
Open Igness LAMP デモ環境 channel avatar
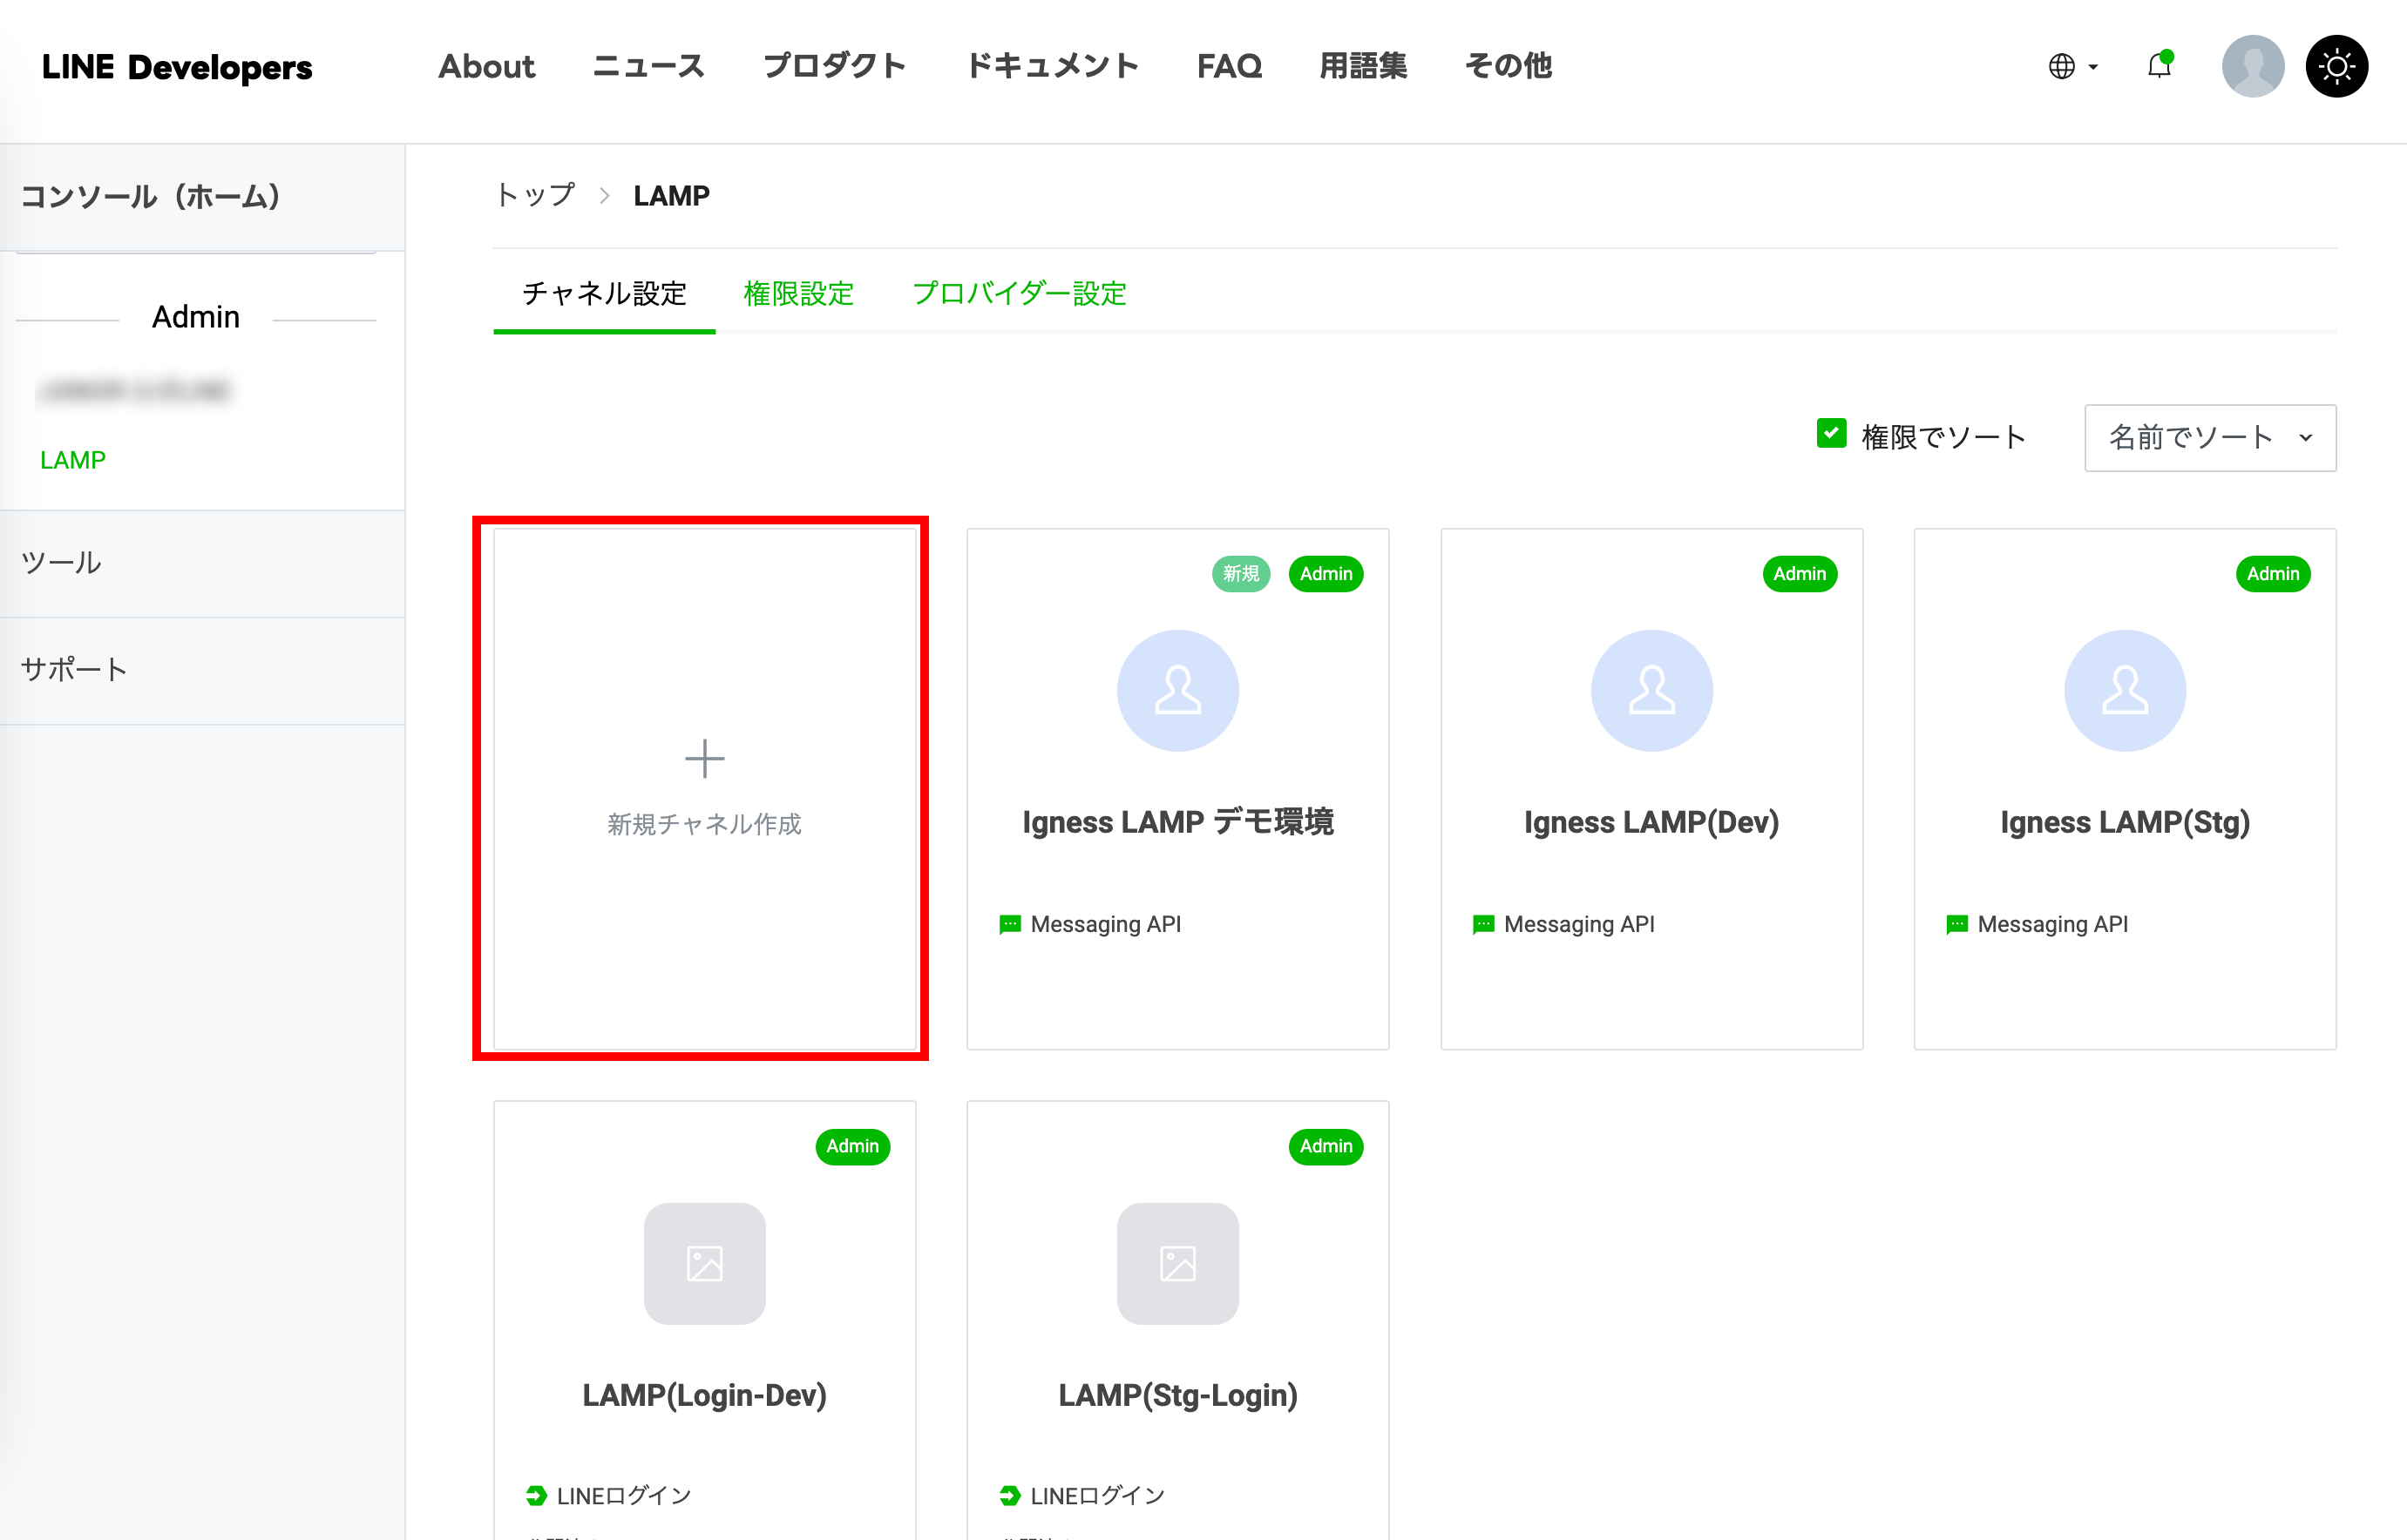1177,690
